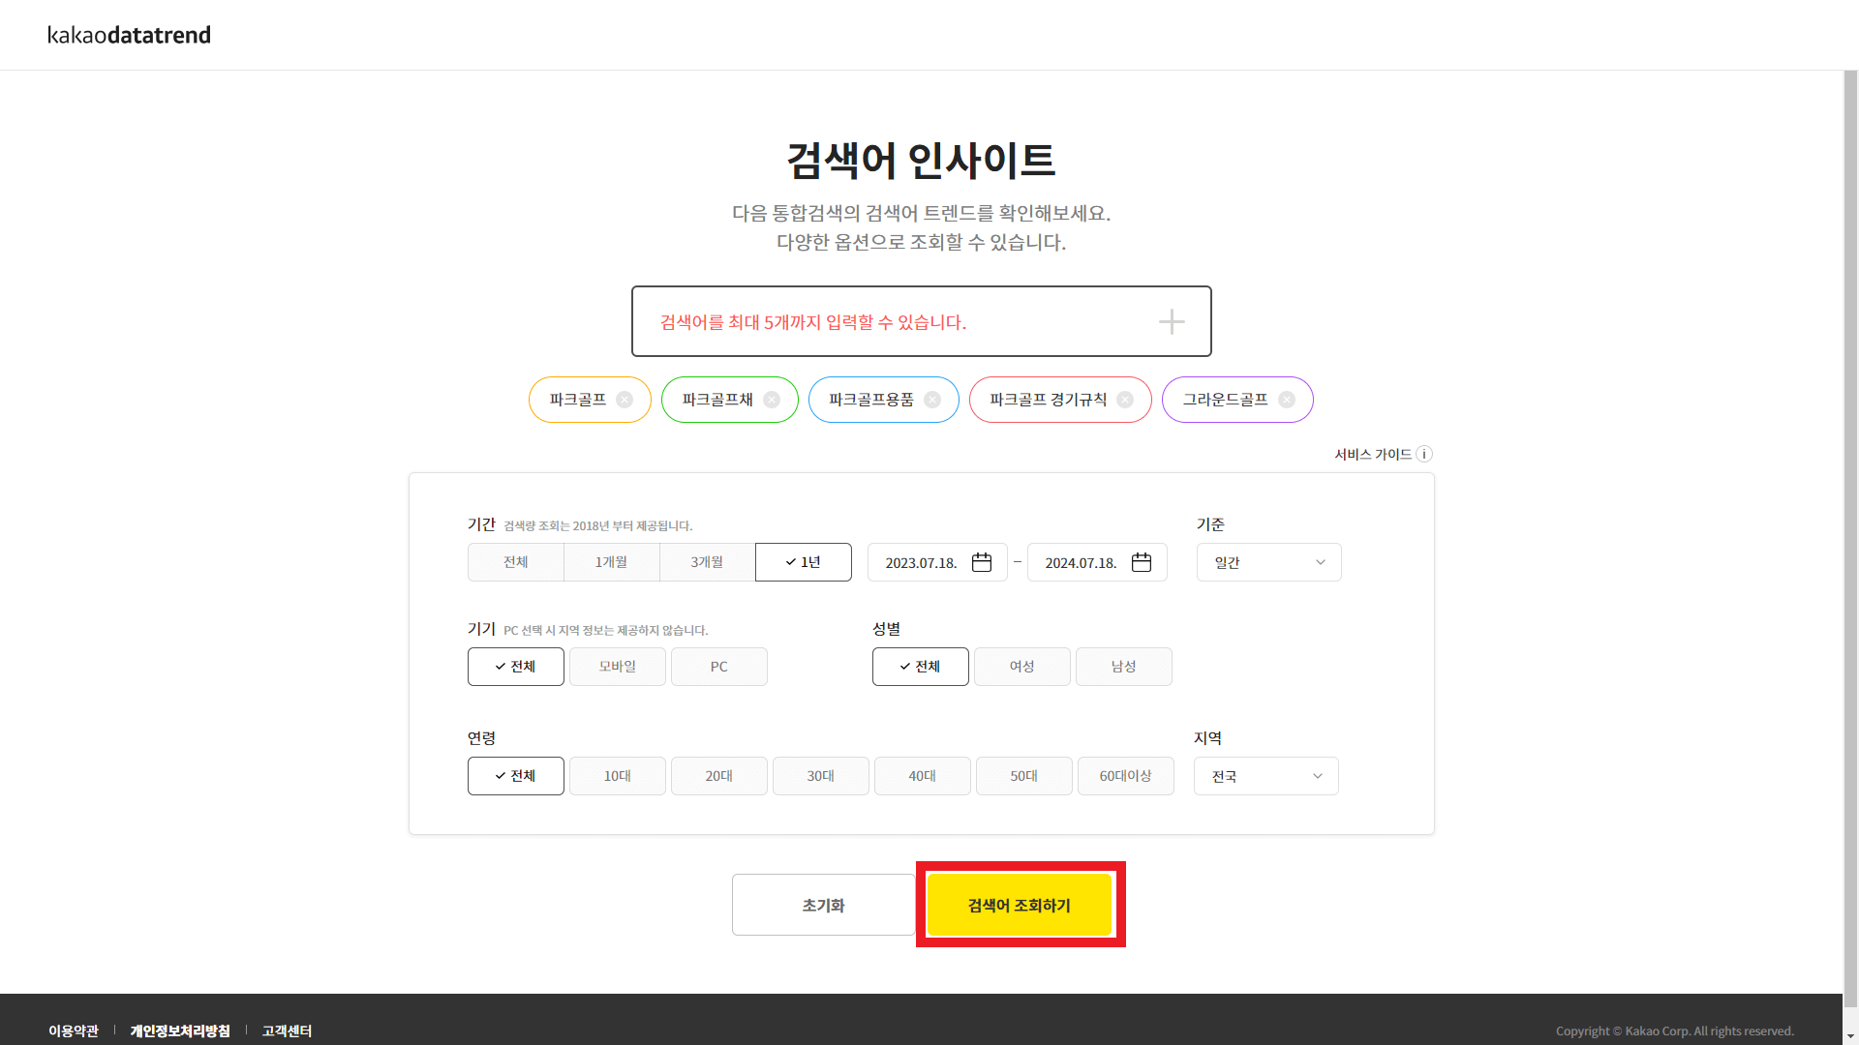The height and width of the screenshot is (1045, 1859).
Task: Select 모바일 device option
Action: (618, 667)
